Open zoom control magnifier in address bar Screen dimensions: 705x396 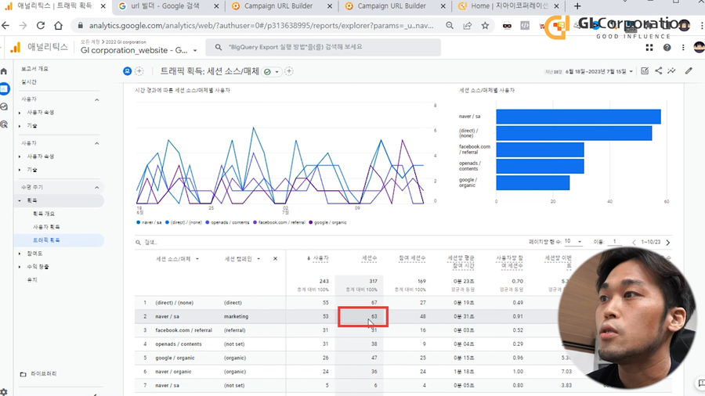click(x=450, y=26)
